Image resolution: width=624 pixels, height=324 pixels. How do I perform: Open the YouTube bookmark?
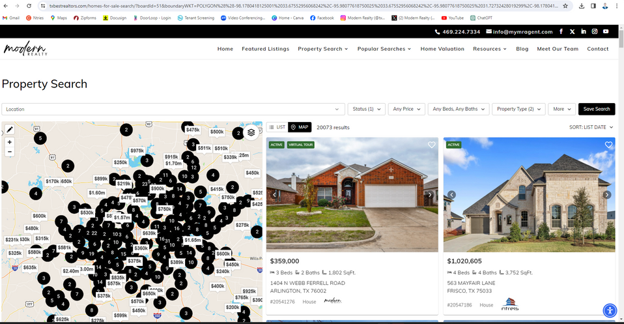pyautogui.click(x=453, y=18)
